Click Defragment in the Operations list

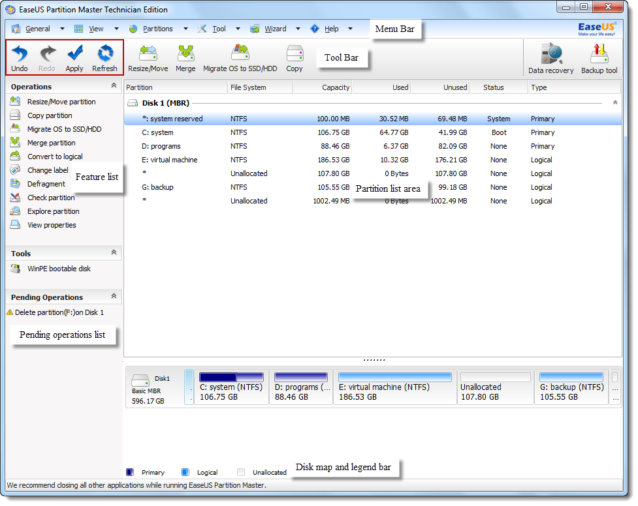click(x=46, y=184)
